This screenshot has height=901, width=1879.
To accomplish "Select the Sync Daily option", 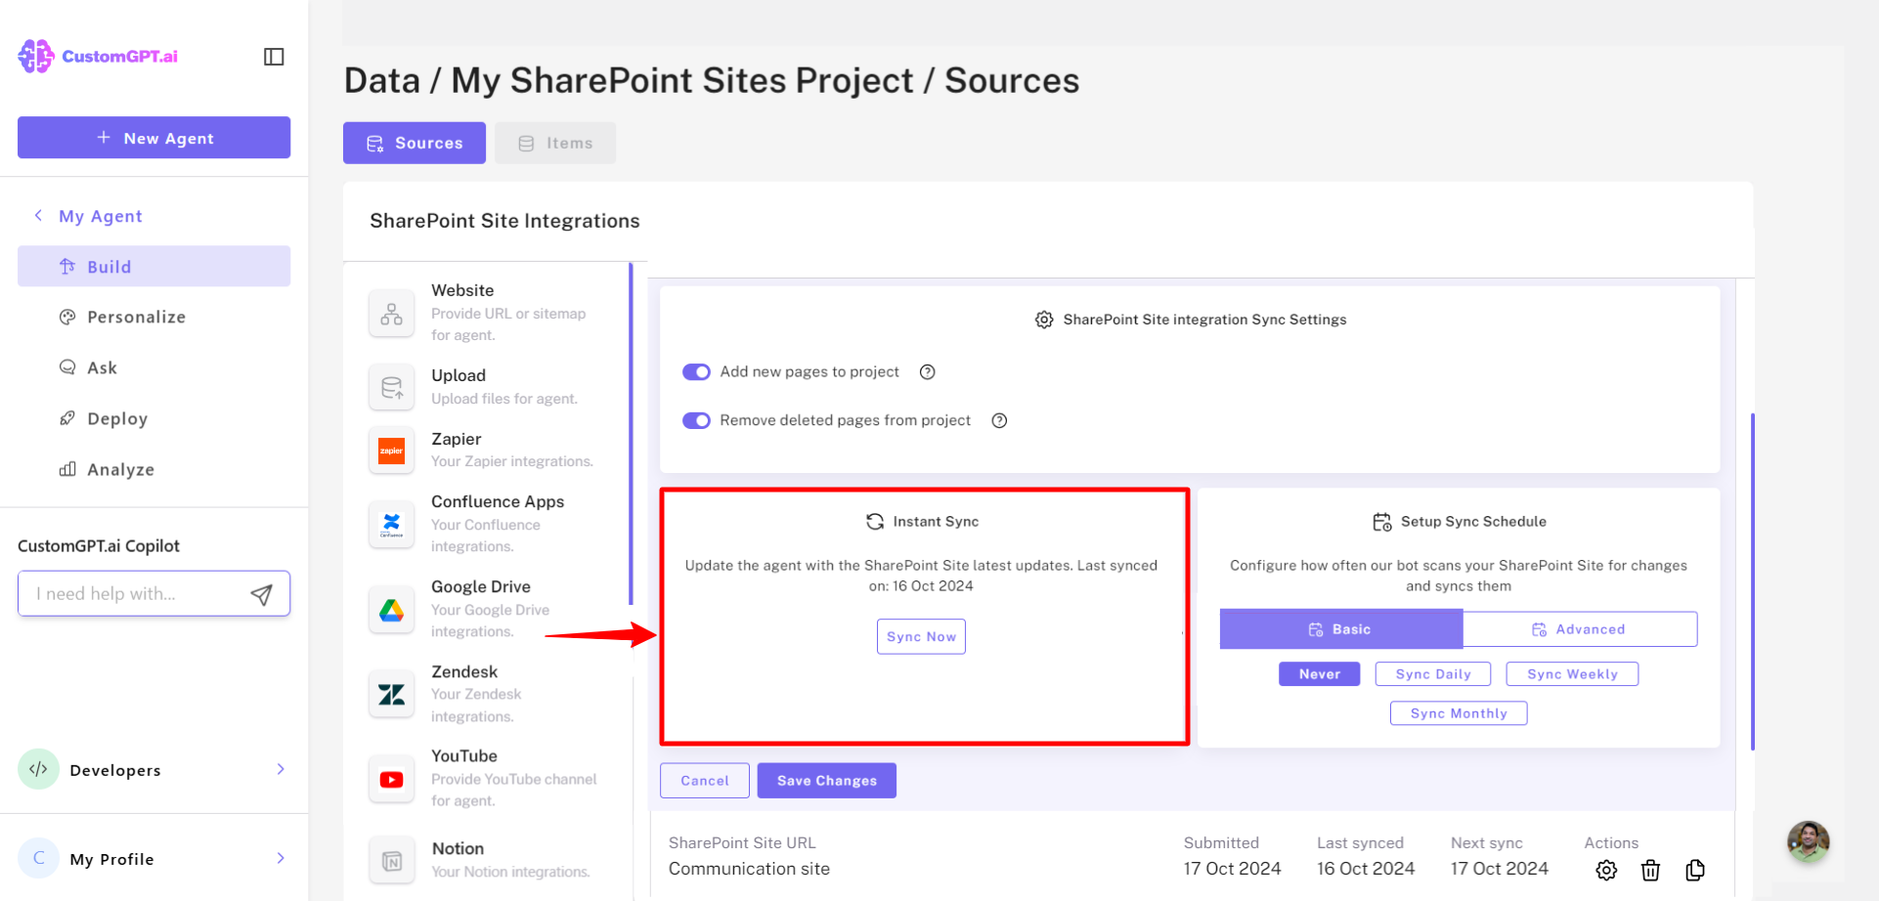I will (1433, 674).
